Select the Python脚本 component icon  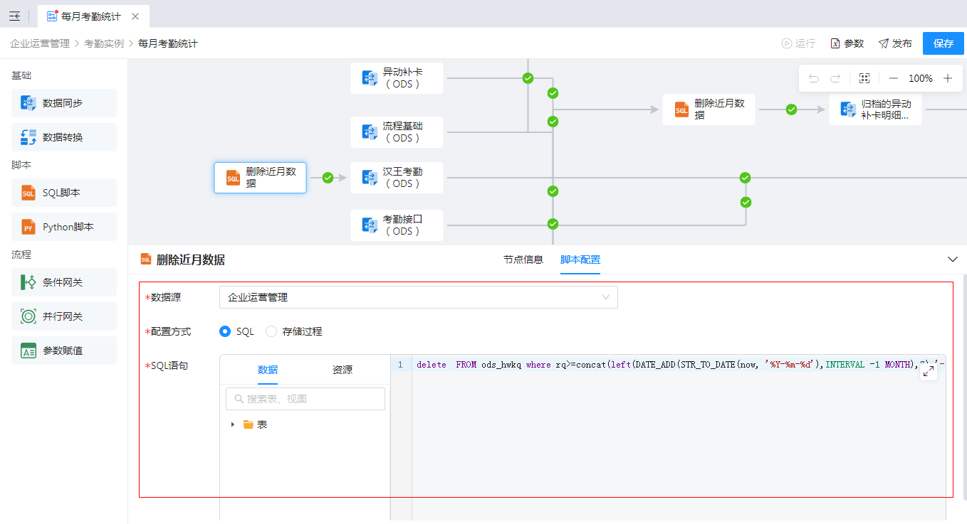coord(28,227)
